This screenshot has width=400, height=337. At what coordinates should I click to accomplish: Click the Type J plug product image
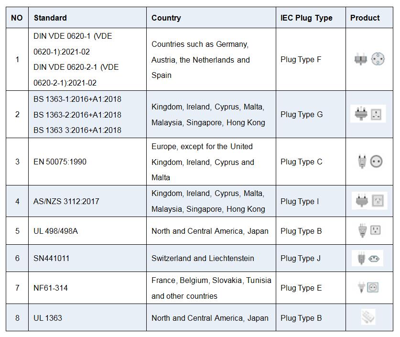[x=368, y=258]
